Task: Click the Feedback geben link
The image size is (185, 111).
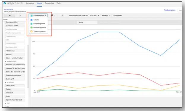Action: 170,10
